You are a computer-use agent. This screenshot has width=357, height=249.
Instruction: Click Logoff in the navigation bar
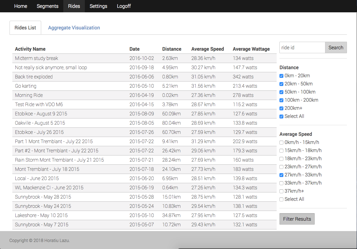coord(124,6)
